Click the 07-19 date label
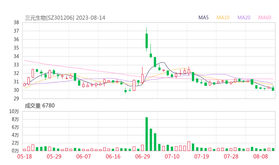279x165 pixels. [x=201, y=156]
